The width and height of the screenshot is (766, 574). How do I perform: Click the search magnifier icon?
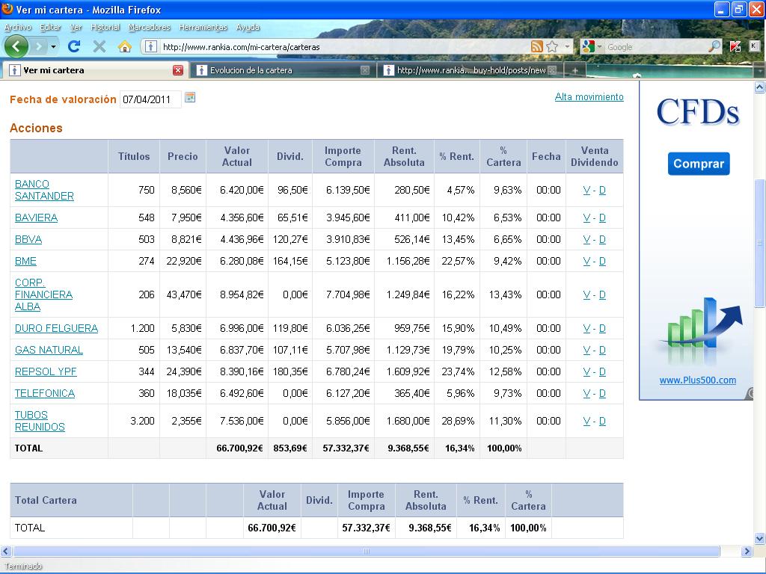[x=714, y=47]
